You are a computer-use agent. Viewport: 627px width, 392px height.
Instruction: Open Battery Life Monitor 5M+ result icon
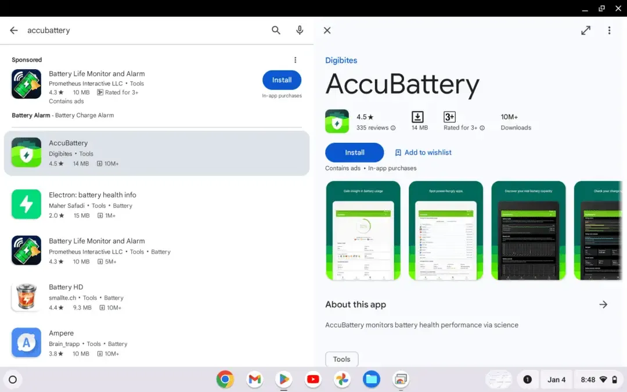[26, 250]
